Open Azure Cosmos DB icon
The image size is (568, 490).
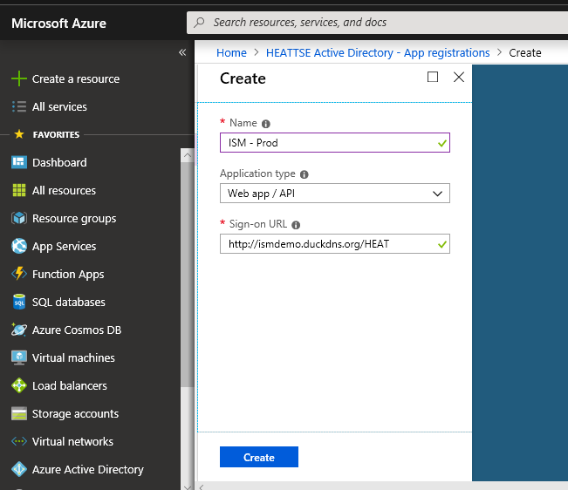coord(18,330)
